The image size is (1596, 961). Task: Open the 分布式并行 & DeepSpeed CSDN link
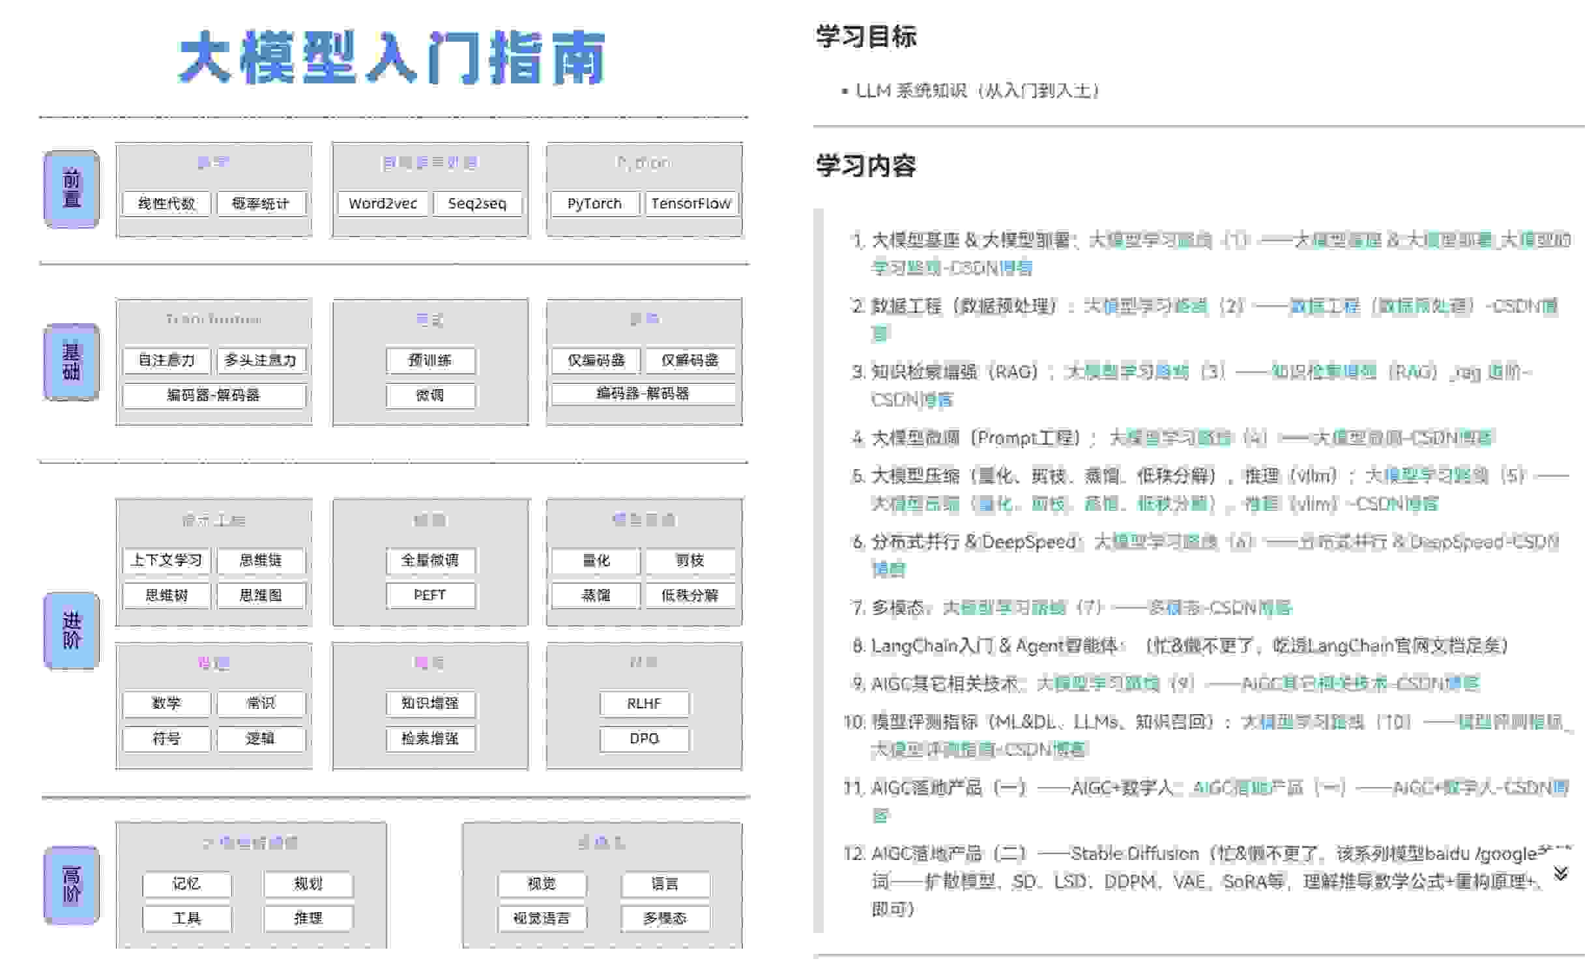click(x=1215, y=555)
